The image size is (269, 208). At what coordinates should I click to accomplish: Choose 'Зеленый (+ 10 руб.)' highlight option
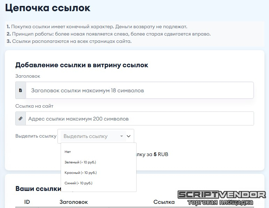tap(80, 162)
